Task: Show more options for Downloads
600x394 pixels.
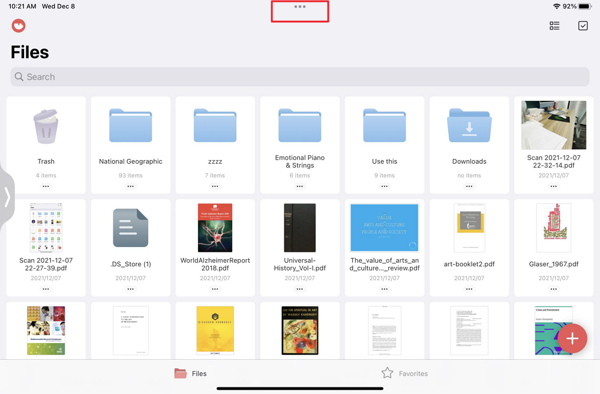Action: (469, 187)
